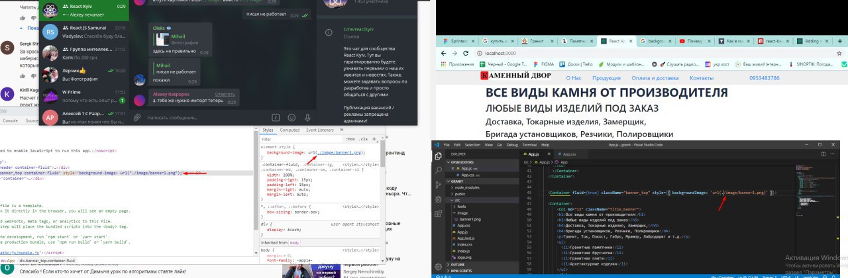Switch to Гранит browser tab
The width and height of the screenshot is (848, 278).
click(x=539, y=40)
